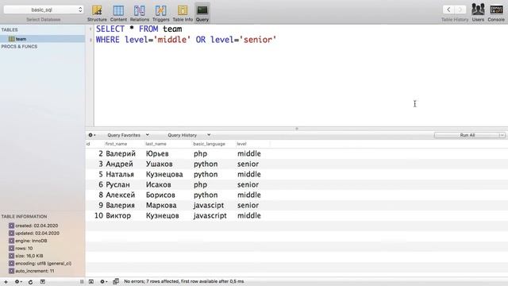
Task: Select the cell Виктор
Action: coord(118,216)
